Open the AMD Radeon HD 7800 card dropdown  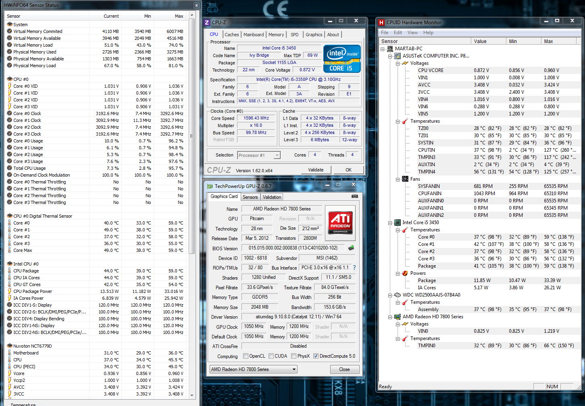[x=294, y=369]
